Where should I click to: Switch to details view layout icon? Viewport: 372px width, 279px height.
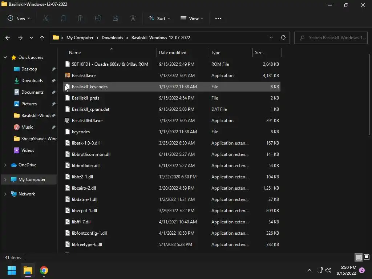[359, 257]
